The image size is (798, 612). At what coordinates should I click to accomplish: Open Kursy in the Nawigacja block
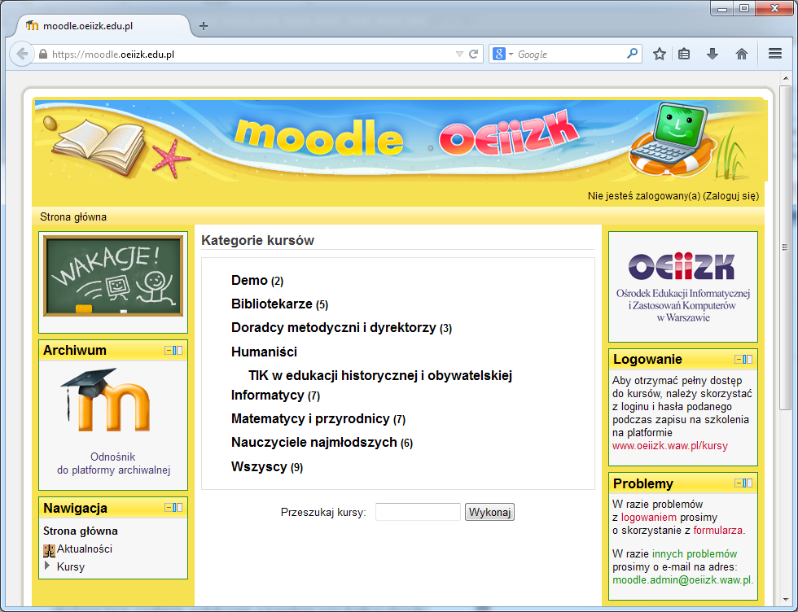coord(71,566)
